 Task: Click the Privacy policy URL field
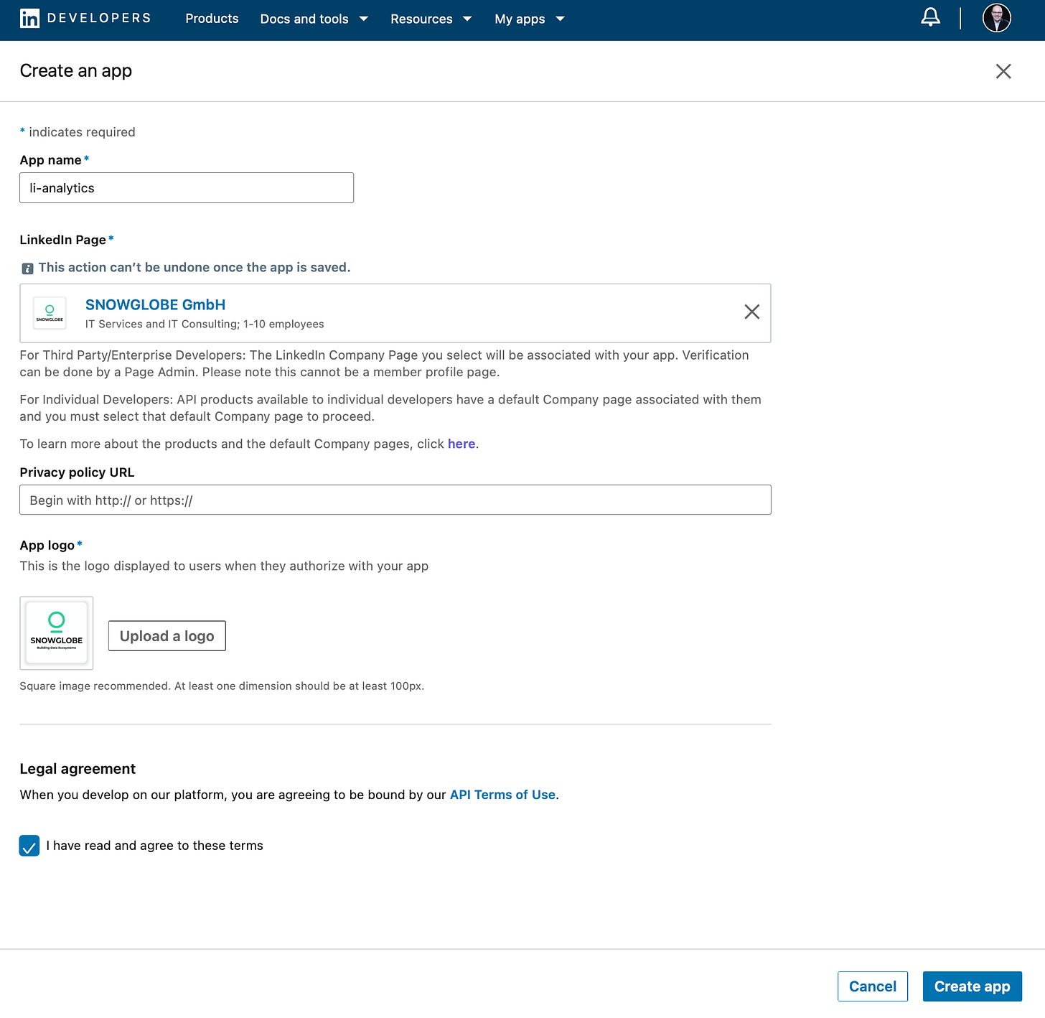point(395,500)
